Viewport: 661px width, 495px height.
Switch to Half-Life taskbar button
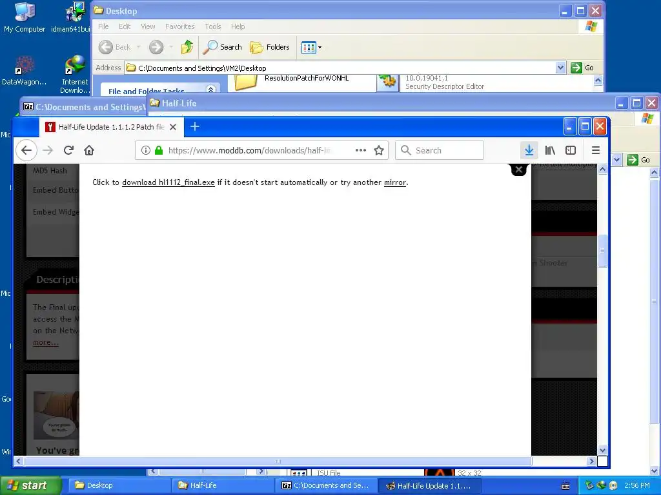222,485
